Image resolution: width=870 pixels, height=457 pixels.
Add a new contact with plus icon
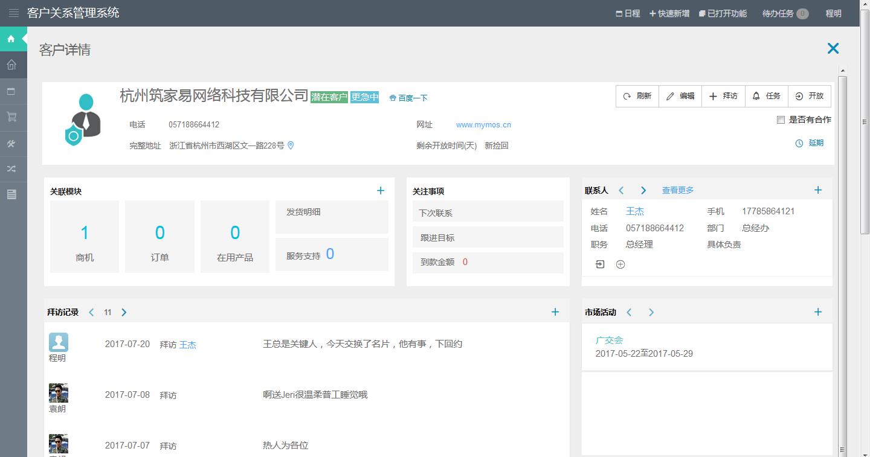point(818,190)
